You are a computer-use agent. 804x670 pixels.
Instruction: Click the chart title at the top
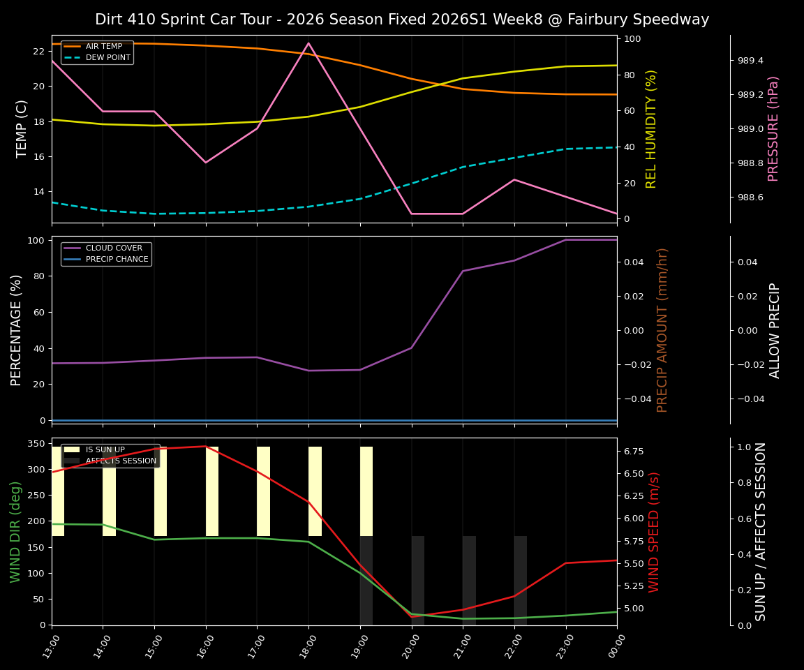tap(402, 19)
